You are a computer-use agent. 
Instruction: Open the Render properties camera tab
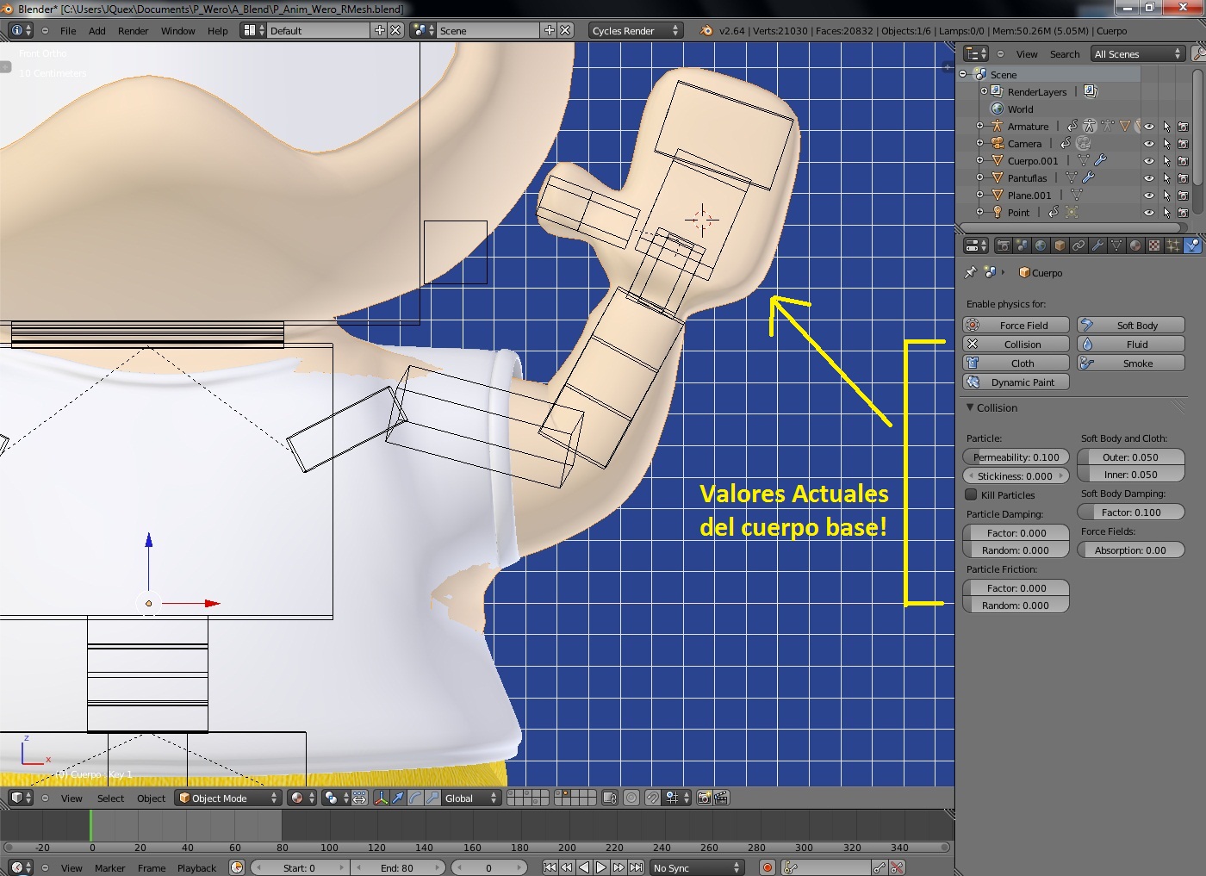[1003, 246]
